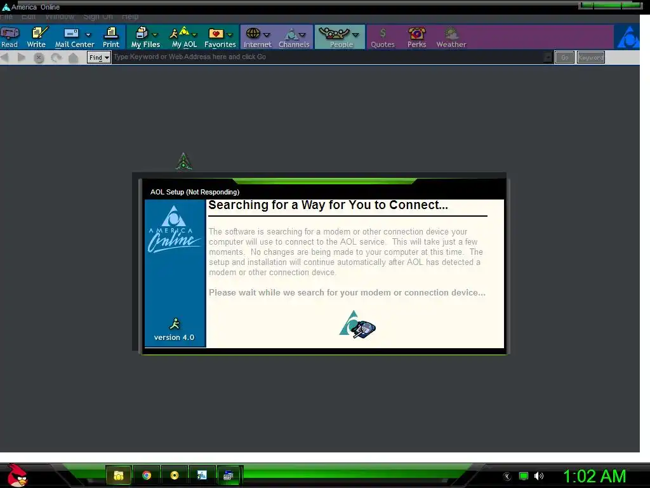Open My Files filing cabinet icon
This screenshot has height=488, width=650.
(142, 33)
